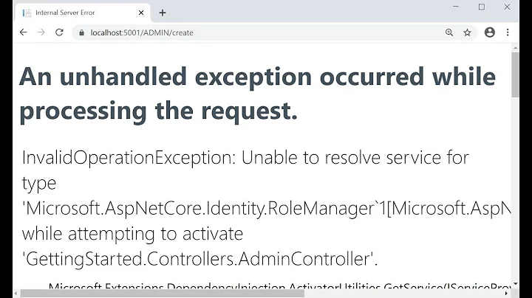Reload the localhost error page
532x298 pixels.
pos(59,32)
